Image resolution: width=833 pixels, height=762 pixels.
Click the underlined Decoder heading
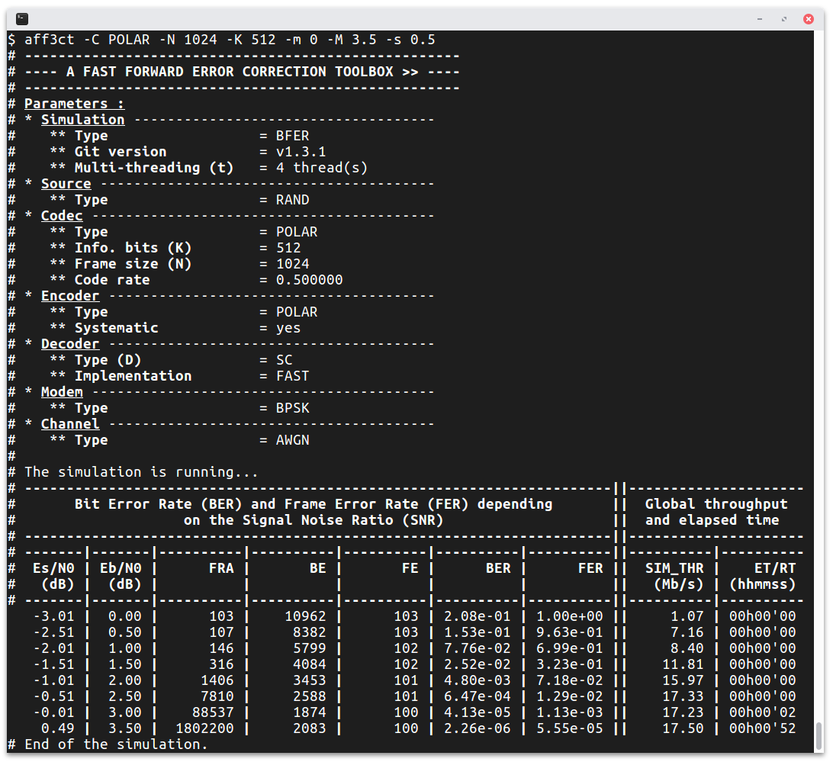pyautogui.click(x=70, y=344)
